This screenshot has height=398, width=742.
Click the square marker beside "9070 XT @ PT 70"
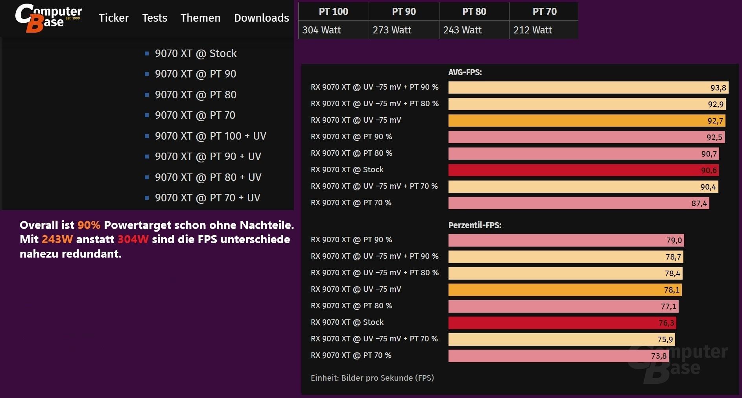point(147,115)
